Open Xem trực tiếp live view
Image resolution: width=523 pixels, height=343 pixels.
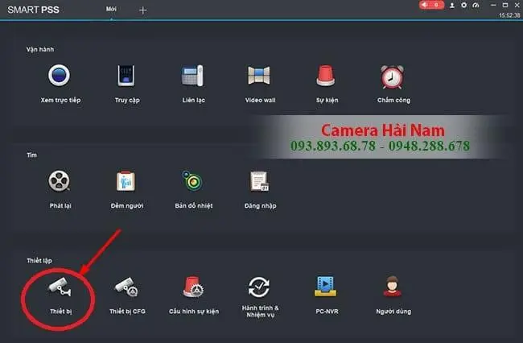click(59, 76)
